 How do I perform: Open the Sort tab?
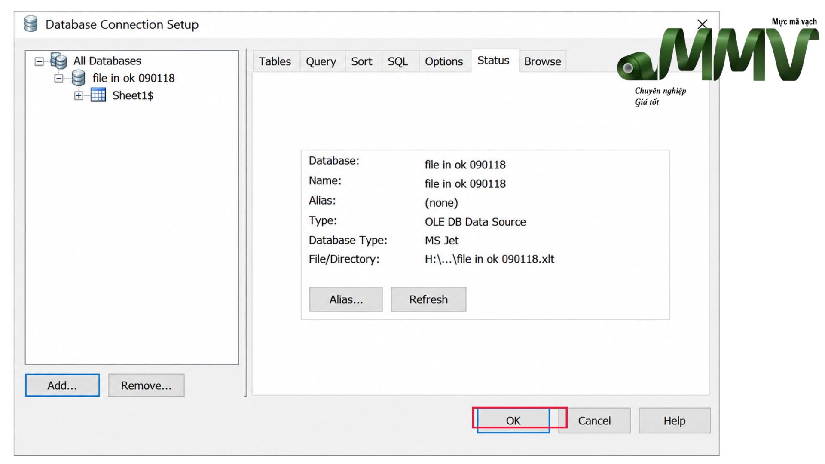361,61
